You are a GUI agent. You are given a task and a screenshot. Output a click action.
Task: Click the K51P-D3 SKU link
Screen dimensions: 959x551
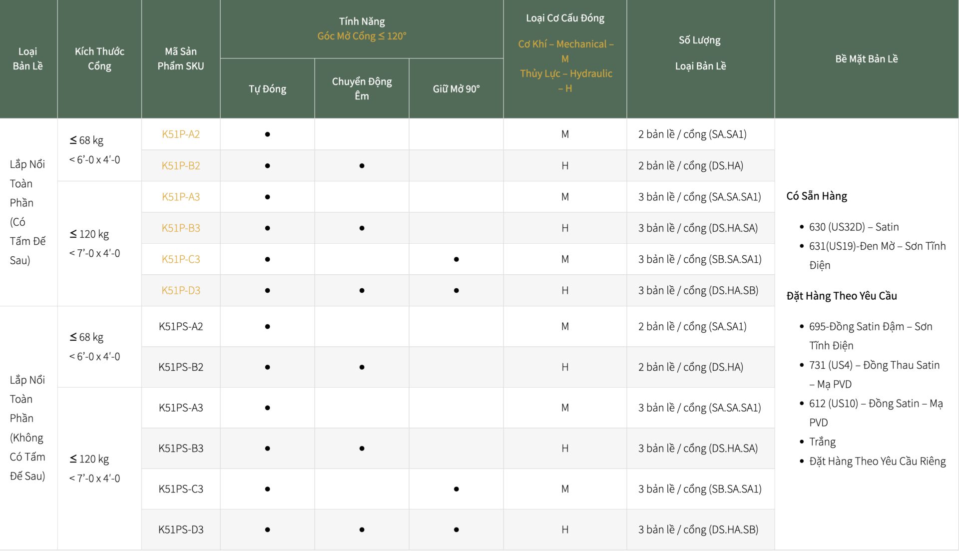pyautogui.click(x=180, y=290)
